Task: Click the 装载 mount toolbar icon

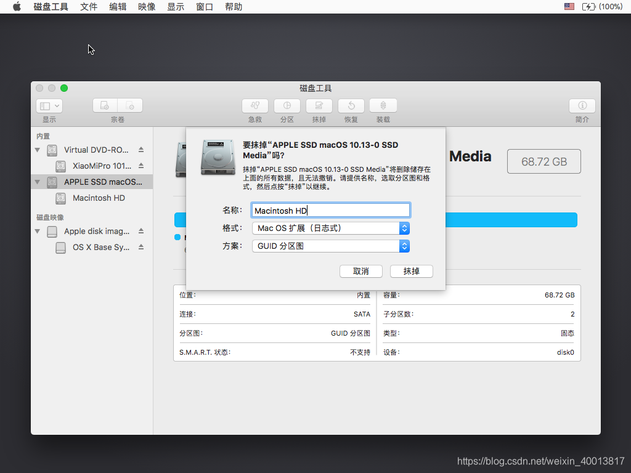Action: [383, 105]
